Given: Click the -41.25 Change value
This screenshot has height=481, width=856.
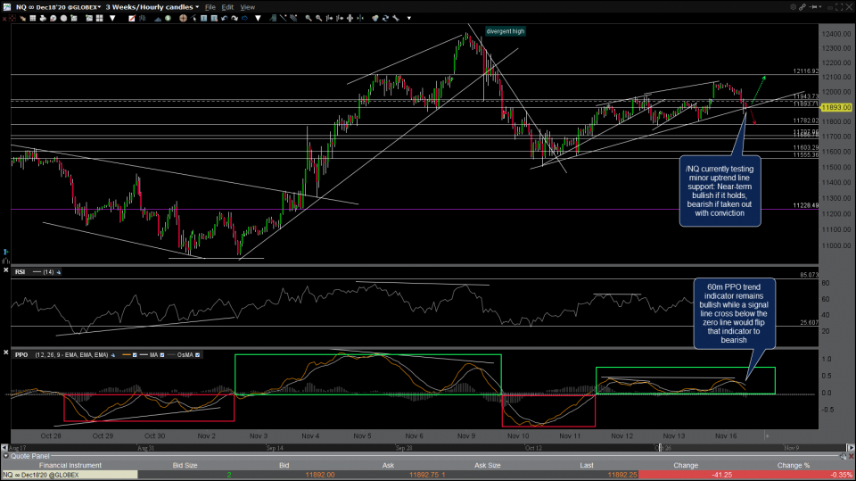Looking at the screenshot, I should pos(721,475).
